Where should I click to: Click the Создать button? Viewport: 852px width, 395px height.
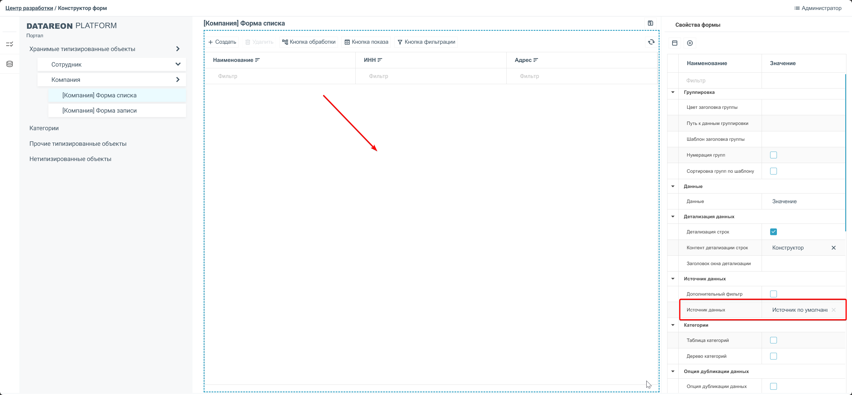pyautogui.click(x=222, y=42)
